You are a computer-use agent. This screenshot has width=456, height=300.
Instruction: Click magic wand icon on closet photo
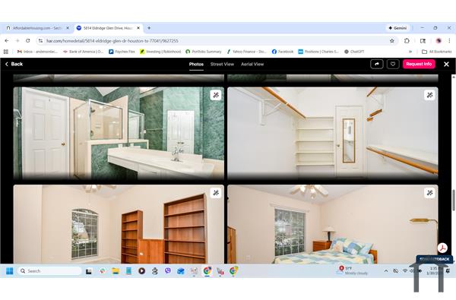pos(430,95)
